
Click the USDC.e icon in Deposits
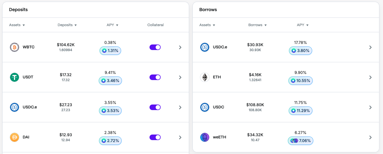point(14,107)
